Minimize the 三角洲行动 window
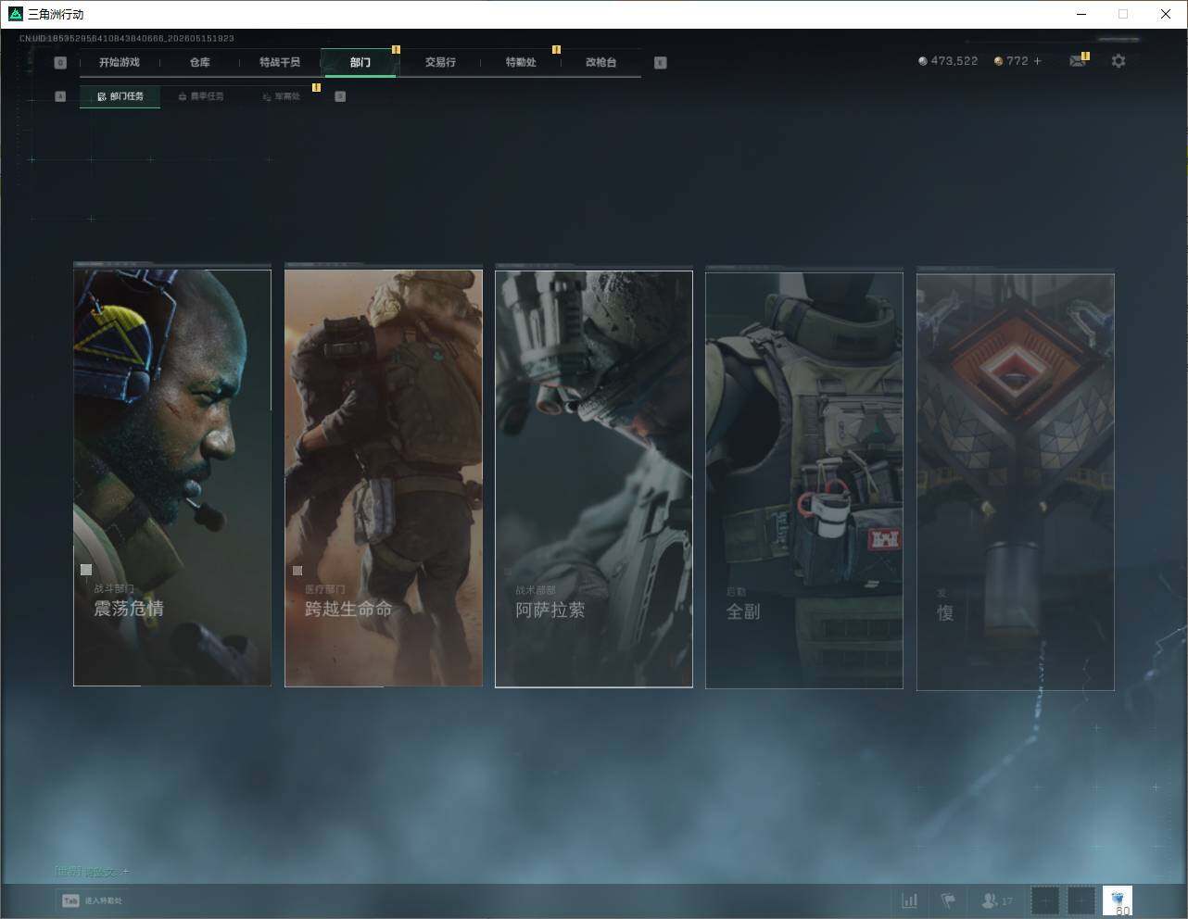 tap(1081, 14)
